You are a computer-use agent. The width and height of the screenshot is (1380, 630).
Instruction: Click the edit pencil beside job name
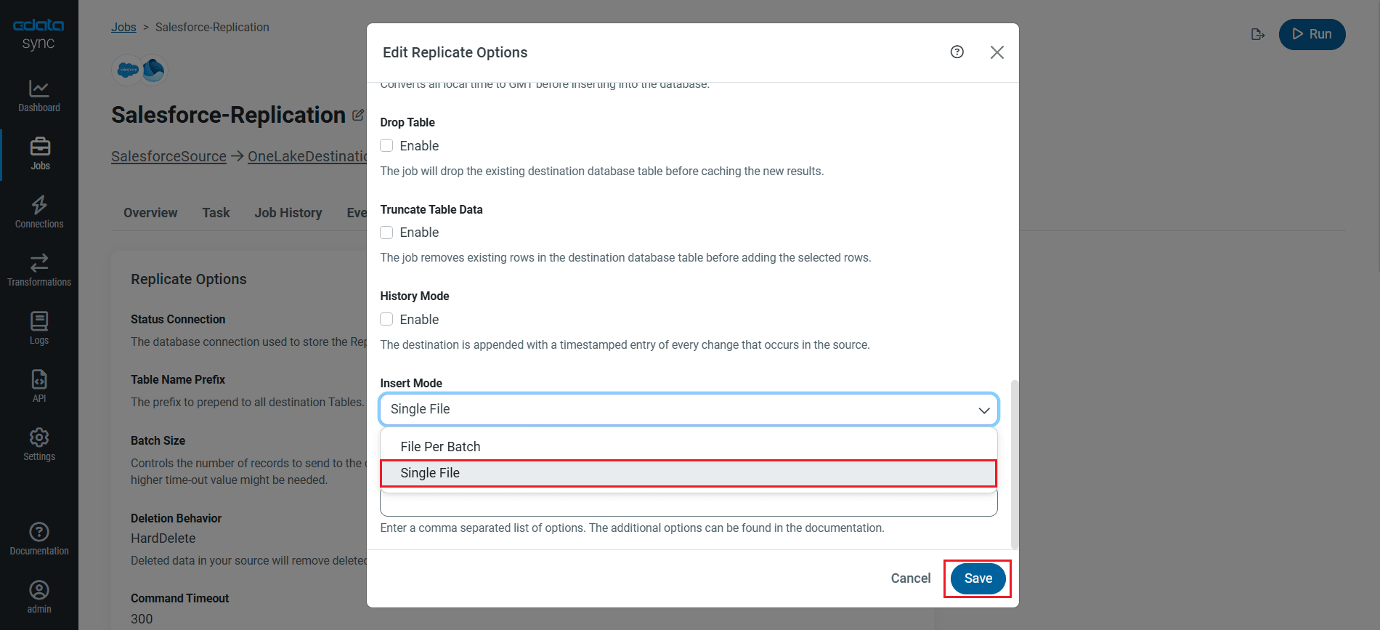(x=358, y=115)
